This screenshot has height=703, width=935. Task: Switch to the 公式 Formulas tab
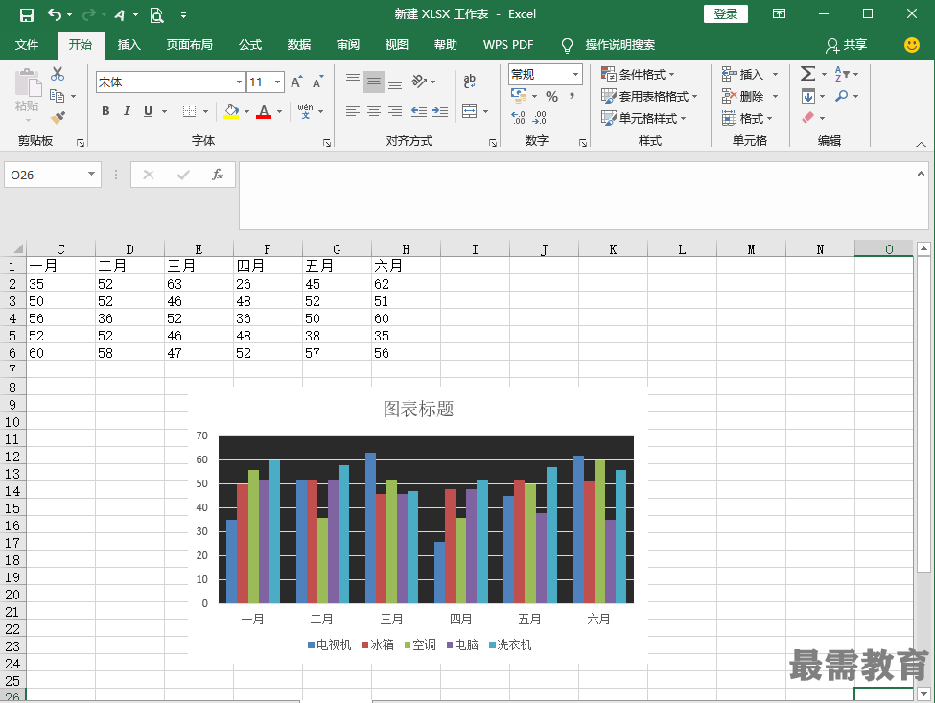(250, 45)
